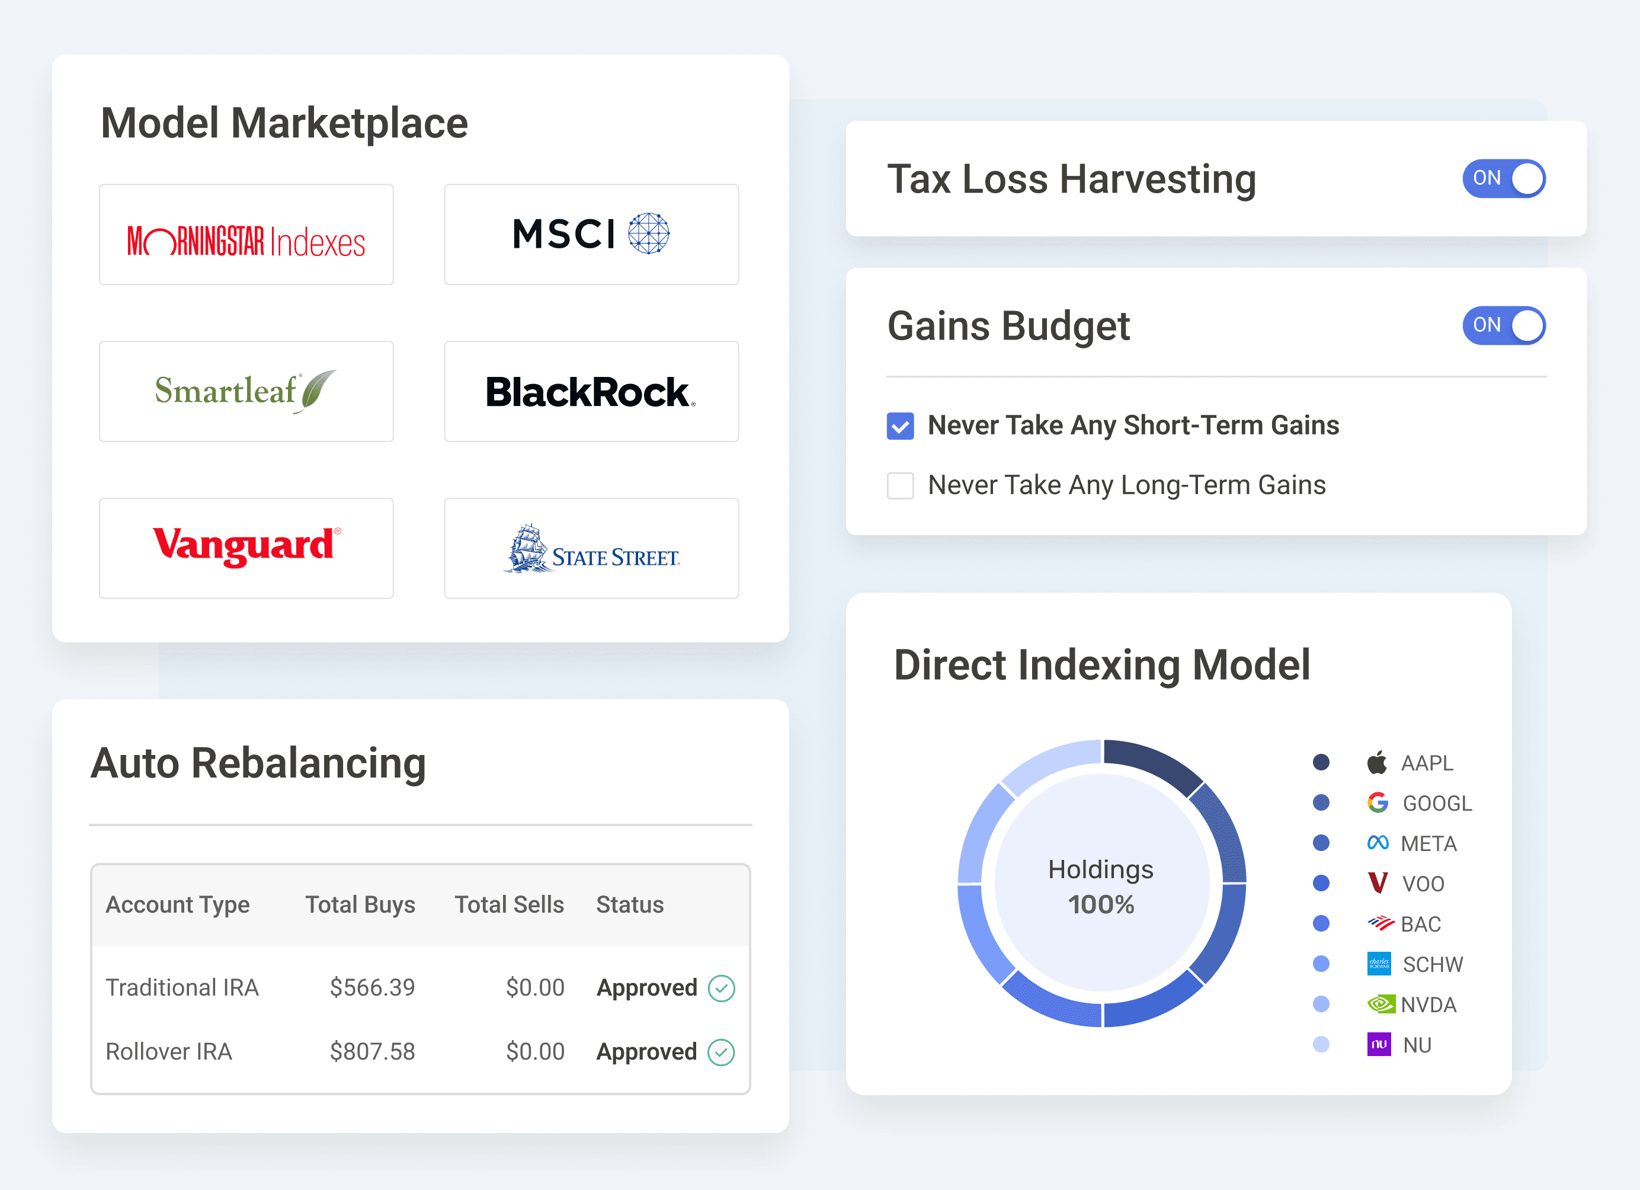The height and width of the screenshot is (1190, 1640).
Task: Click Rollover IRA approved checkmark icon
Action: (721, 1052)
